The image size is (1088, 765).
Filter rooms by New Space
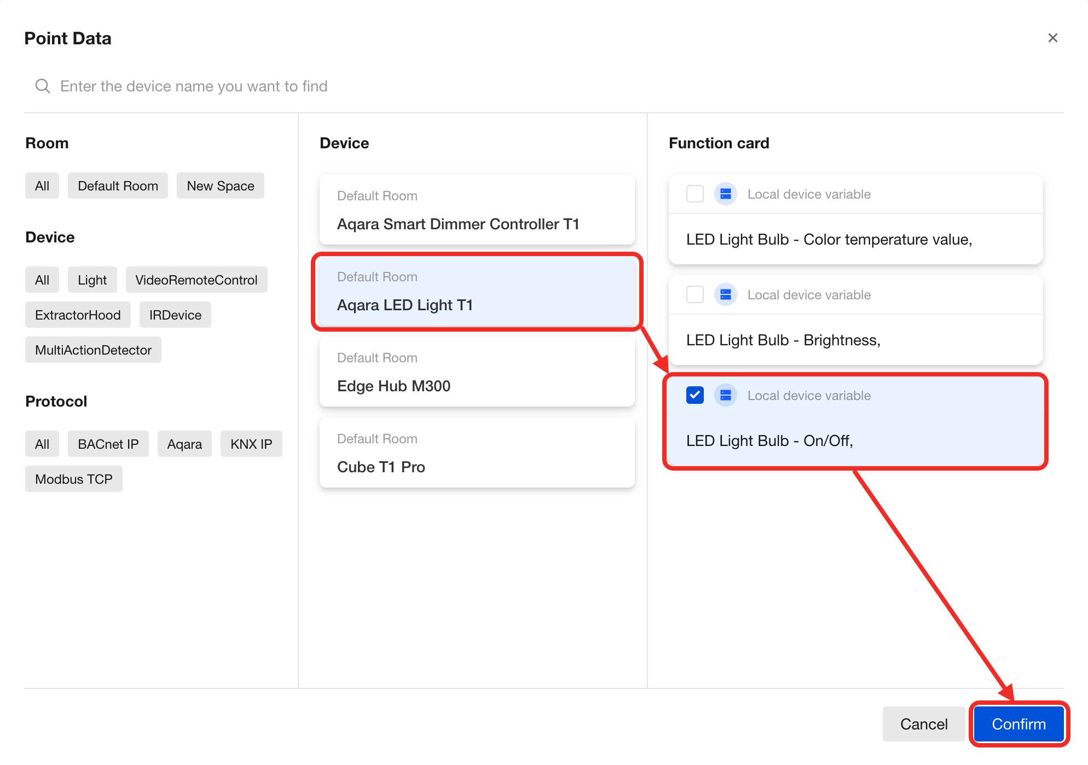coord(220,186)
